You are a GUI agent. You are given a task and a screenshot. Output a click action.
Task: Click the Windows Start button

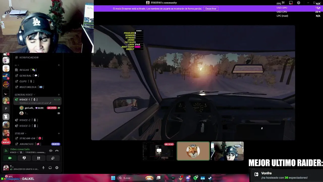(x=113, y=178)
